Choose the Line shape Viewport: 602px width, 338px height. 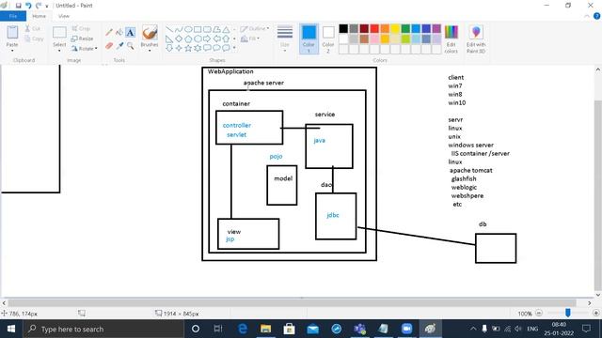tap(169, 29)
